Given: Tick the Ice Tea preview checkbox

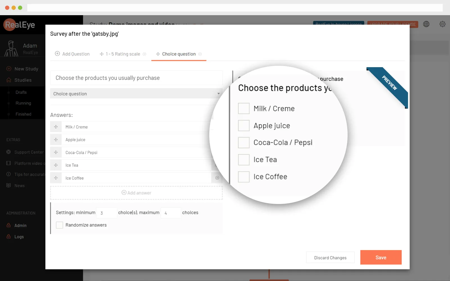Looking at the screenshot, I should tap(244, 160).
